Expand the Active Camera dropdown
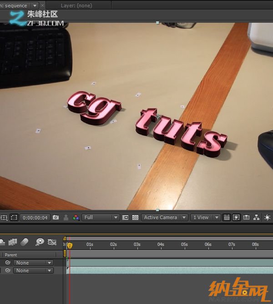The image size is (273, 304). [x=164, y=218]
